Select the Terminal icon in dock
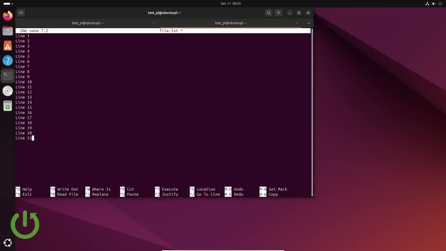The width and height of the screenshot is (446, 251). (8, 76)
